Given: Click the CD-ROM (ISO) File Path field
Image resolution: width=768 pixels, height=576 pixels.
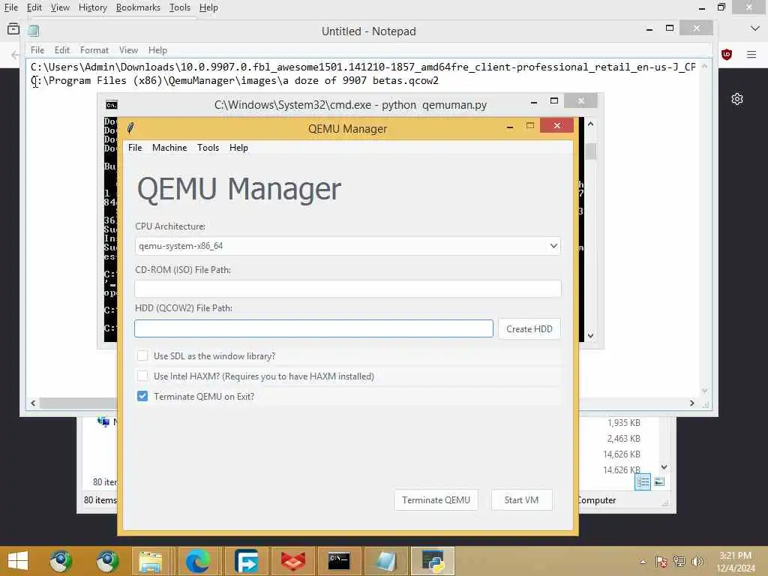Looking at the screenshot, I should (x=348, y=289).
